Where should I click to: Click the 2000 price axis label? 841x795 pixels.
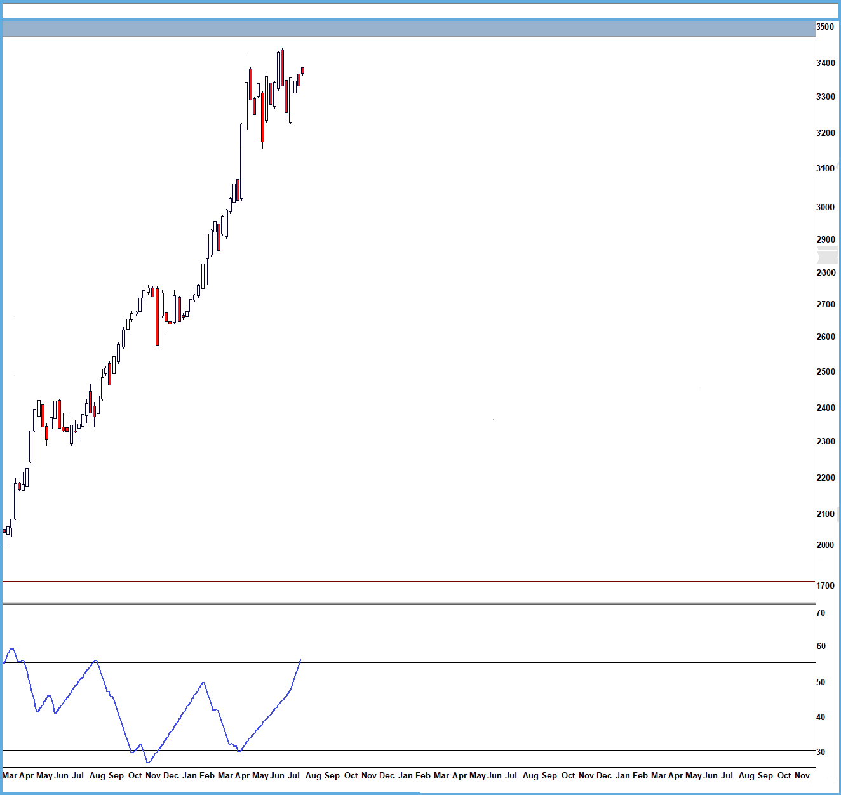click(825, 545)
